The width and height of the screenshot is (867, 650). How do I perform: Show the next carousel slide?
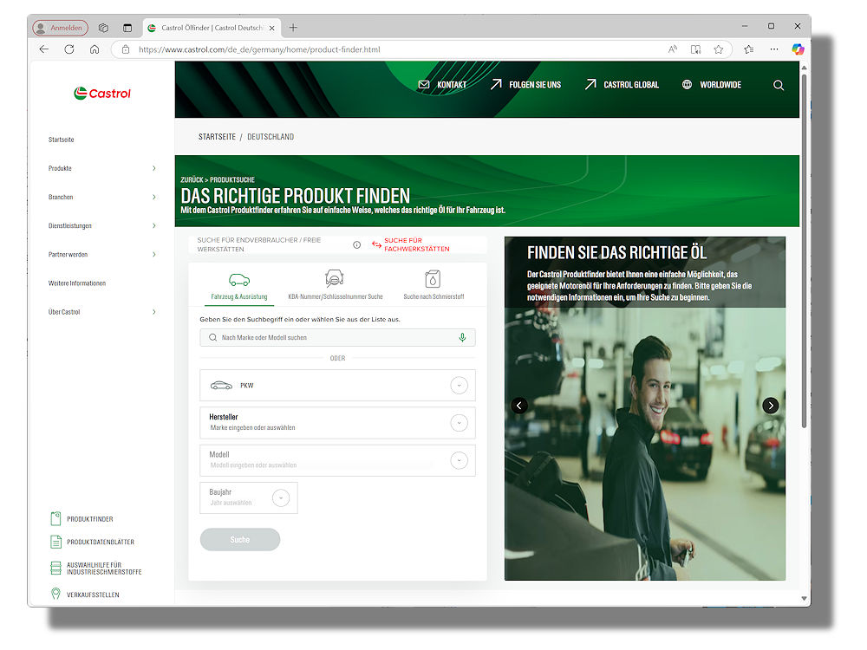770,405
